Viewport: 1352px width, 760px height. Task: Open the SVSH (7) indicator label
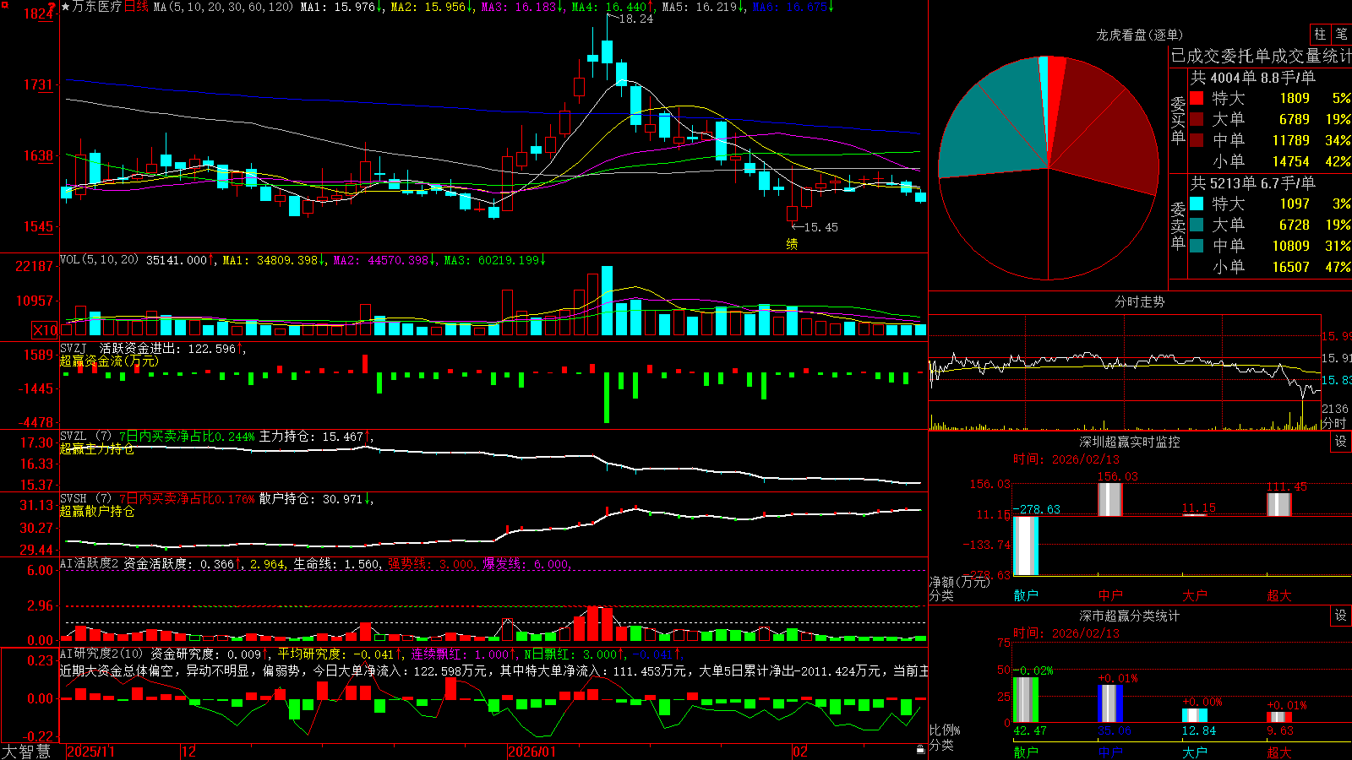click(x=85, y=499)
